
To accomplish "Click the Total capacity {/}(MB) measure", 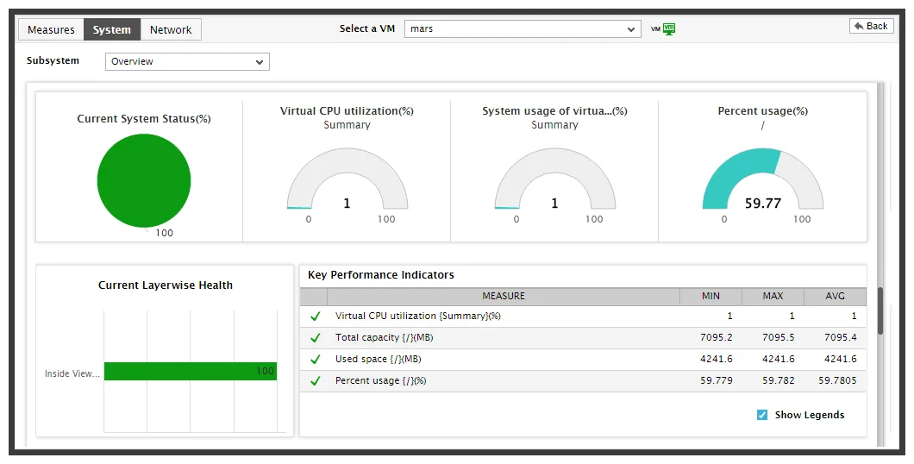I will (384, 337).
